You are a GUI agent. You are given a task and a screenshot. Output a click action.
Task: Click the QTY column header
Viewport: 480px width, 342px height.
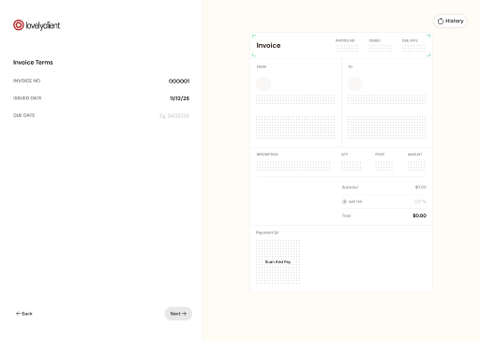click(x=345, y=155)
